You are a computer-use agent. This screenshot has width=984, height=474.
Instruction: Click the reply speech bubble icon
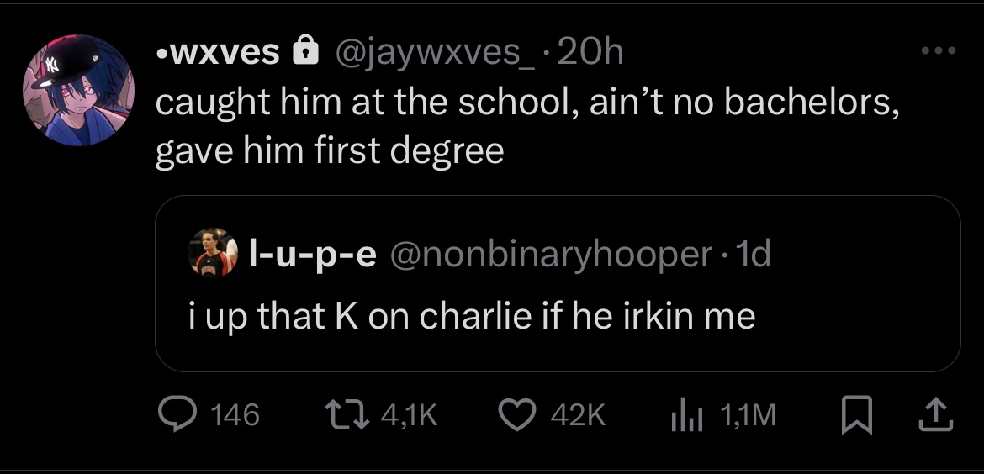pyautogui.click(x=176, y=413)
